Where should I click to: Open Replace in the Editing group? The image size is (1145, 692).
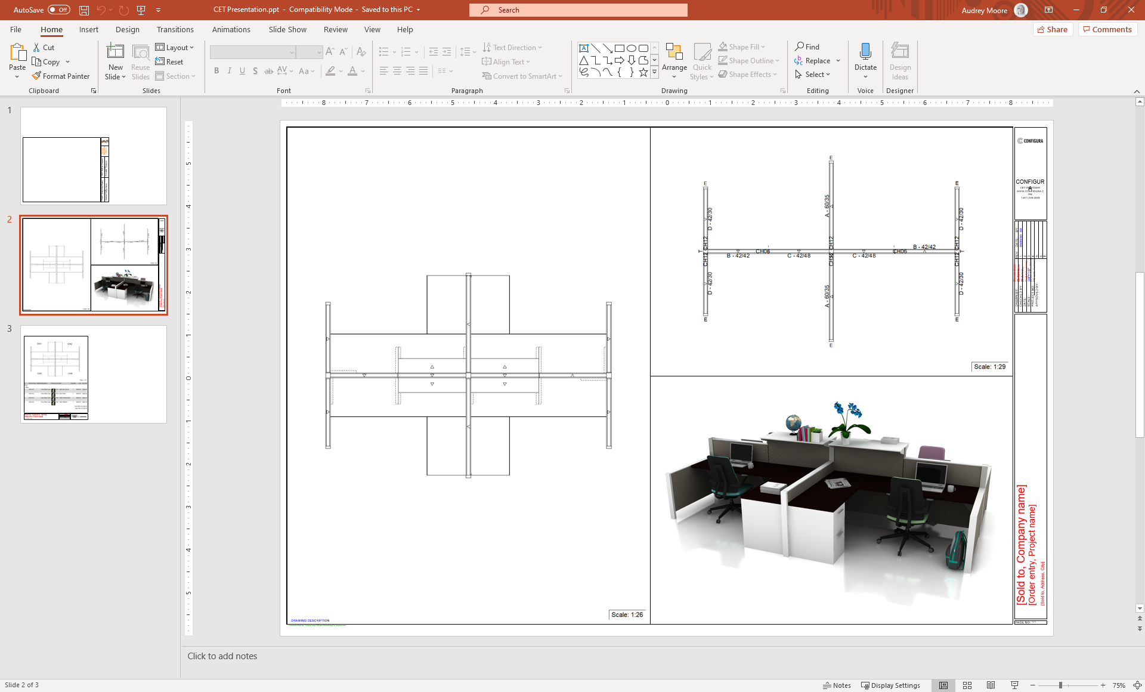tap(815, 60)
